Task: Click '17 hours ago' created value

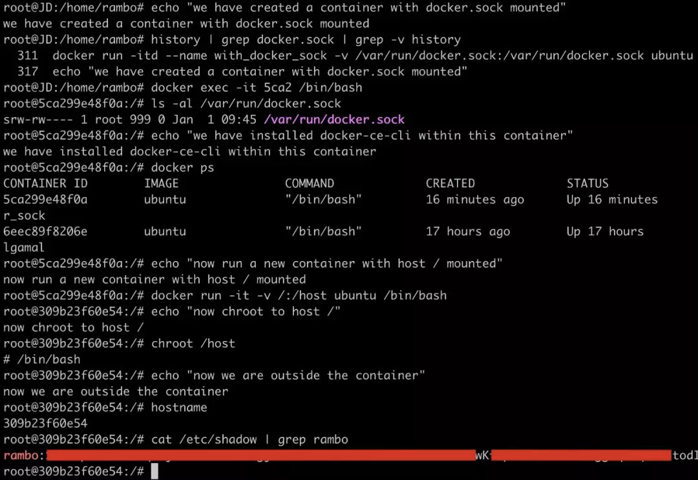Action: pos(467,231)
